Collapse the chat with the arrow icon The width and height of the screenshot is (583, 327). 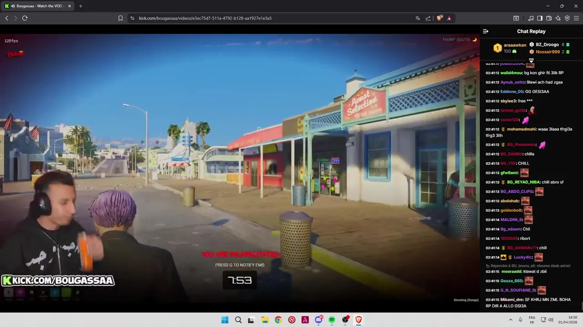[x=486, y=31]
